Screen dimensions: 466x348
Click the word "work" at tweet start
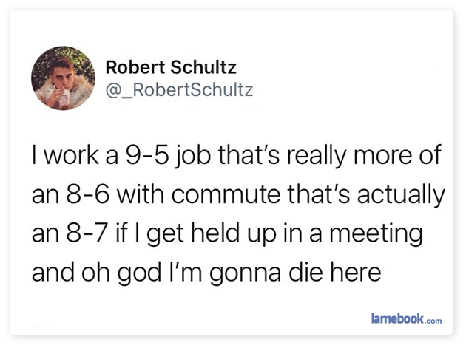click(x=71, y=155)
